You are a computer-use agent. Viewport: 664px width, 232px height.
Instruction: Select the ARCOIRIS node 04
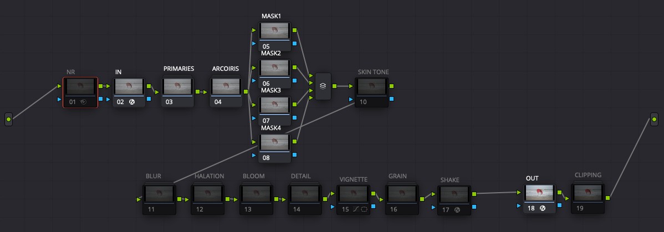pyautogui.click(x=226, y=92)
